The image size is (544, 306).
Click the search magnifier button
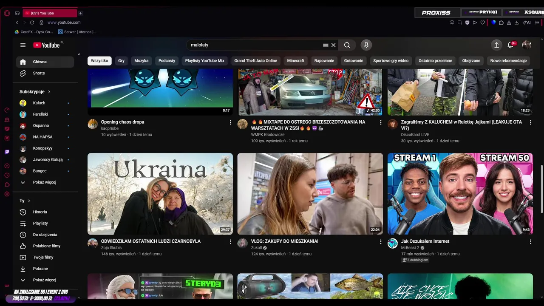347,45
